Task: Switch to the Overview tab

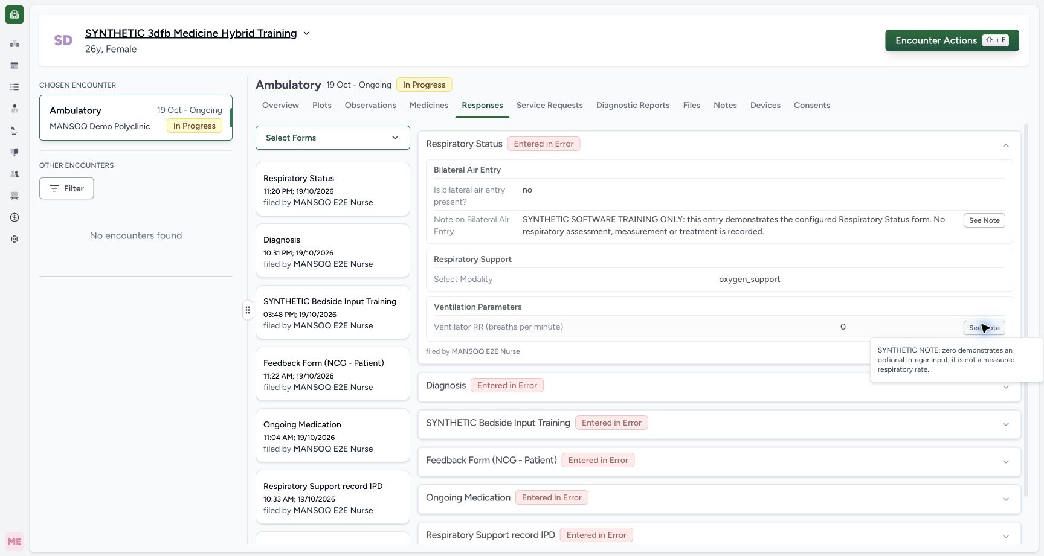Action: click(280, 105)
